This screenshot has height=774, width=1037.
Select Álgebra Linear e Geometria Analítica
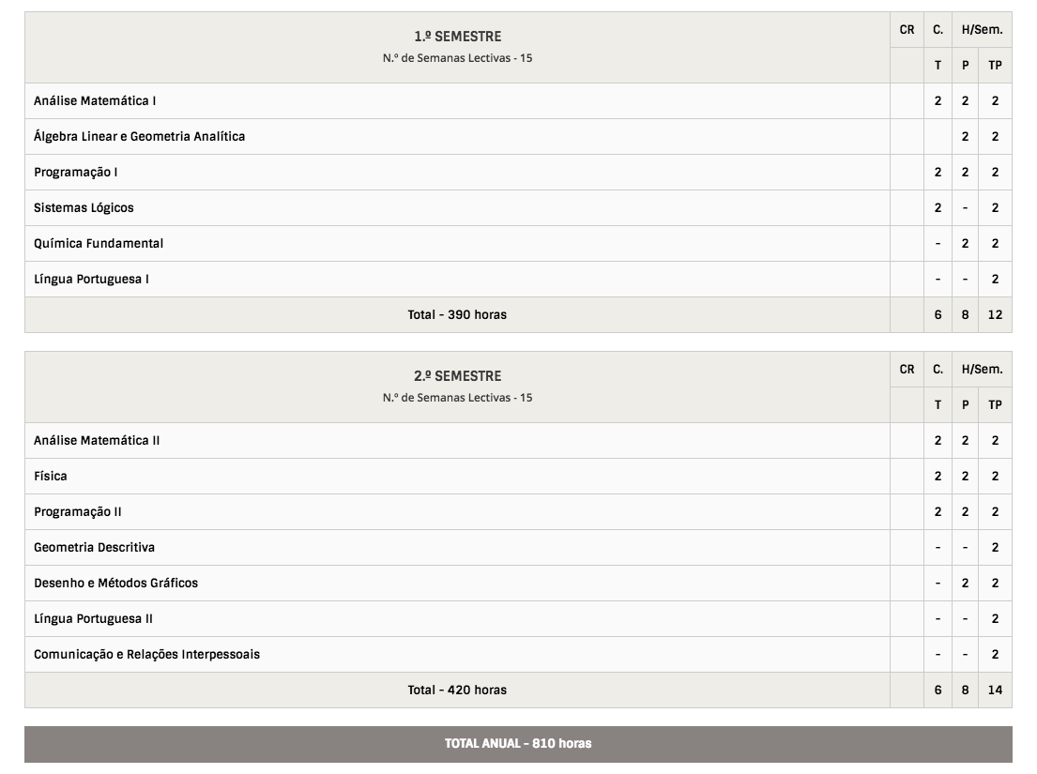[x=140, y=137]
